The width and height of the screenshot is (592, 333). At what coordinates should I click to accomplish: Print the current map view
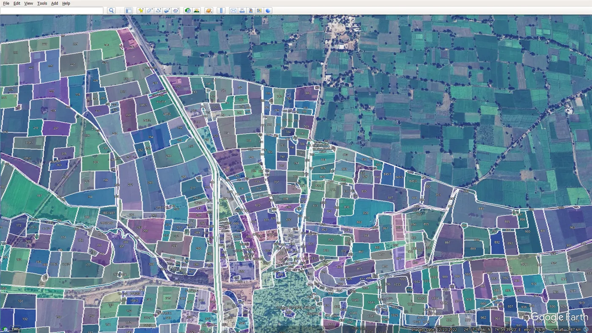(x=242, y=11)
